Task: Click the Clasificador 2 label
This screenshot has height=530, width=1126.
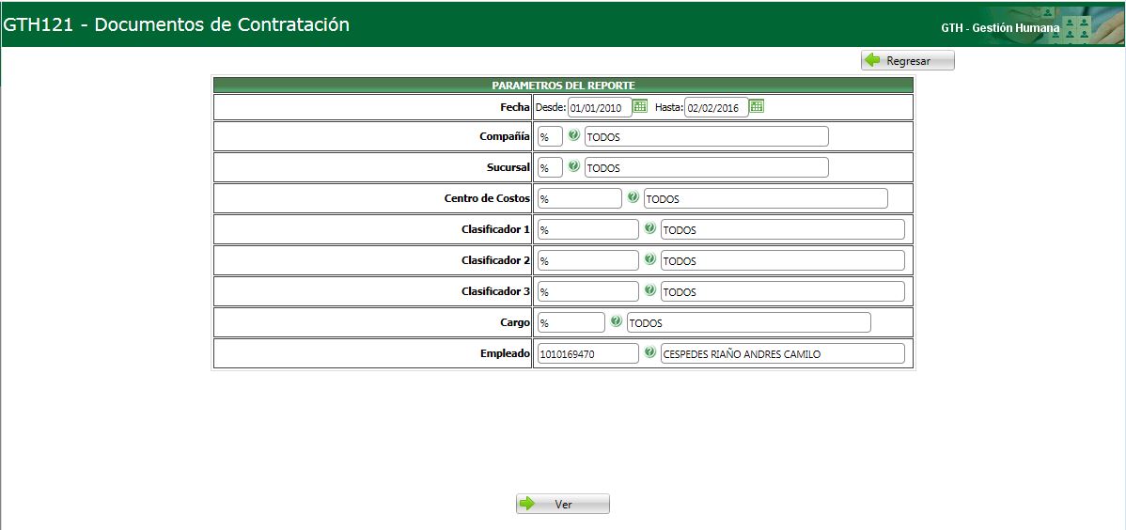Action: 495,260
